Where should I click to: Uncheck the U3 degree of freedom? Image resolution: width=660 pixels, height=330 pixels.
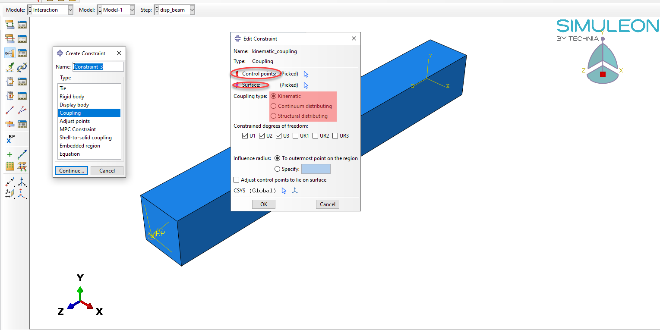pos(278,135)
